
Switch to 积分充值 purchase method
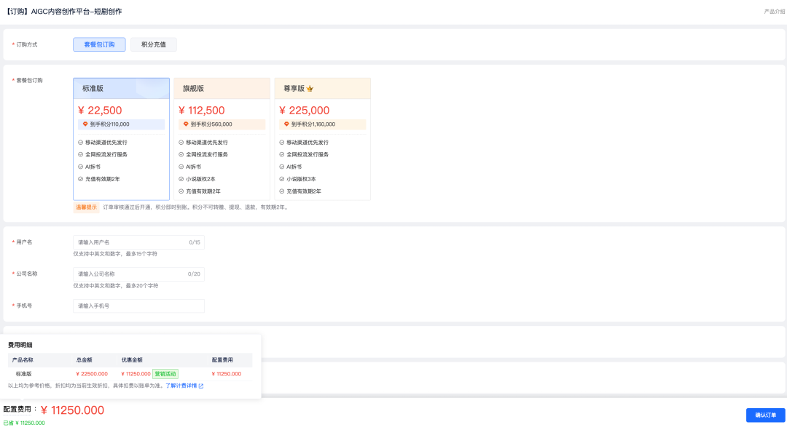[154, 44]
